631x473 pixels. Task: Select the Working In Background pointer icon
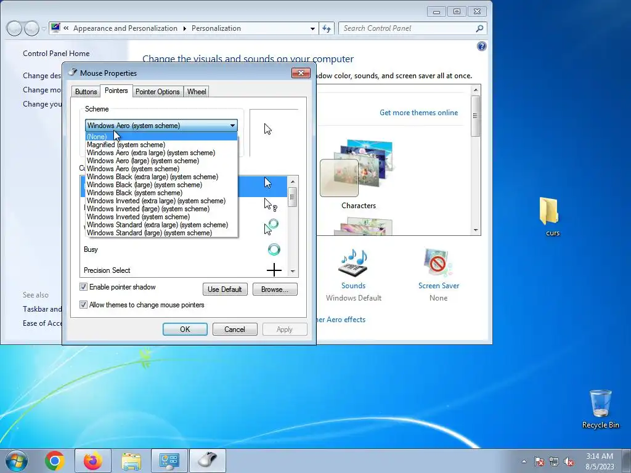click(x=271, y=227)
